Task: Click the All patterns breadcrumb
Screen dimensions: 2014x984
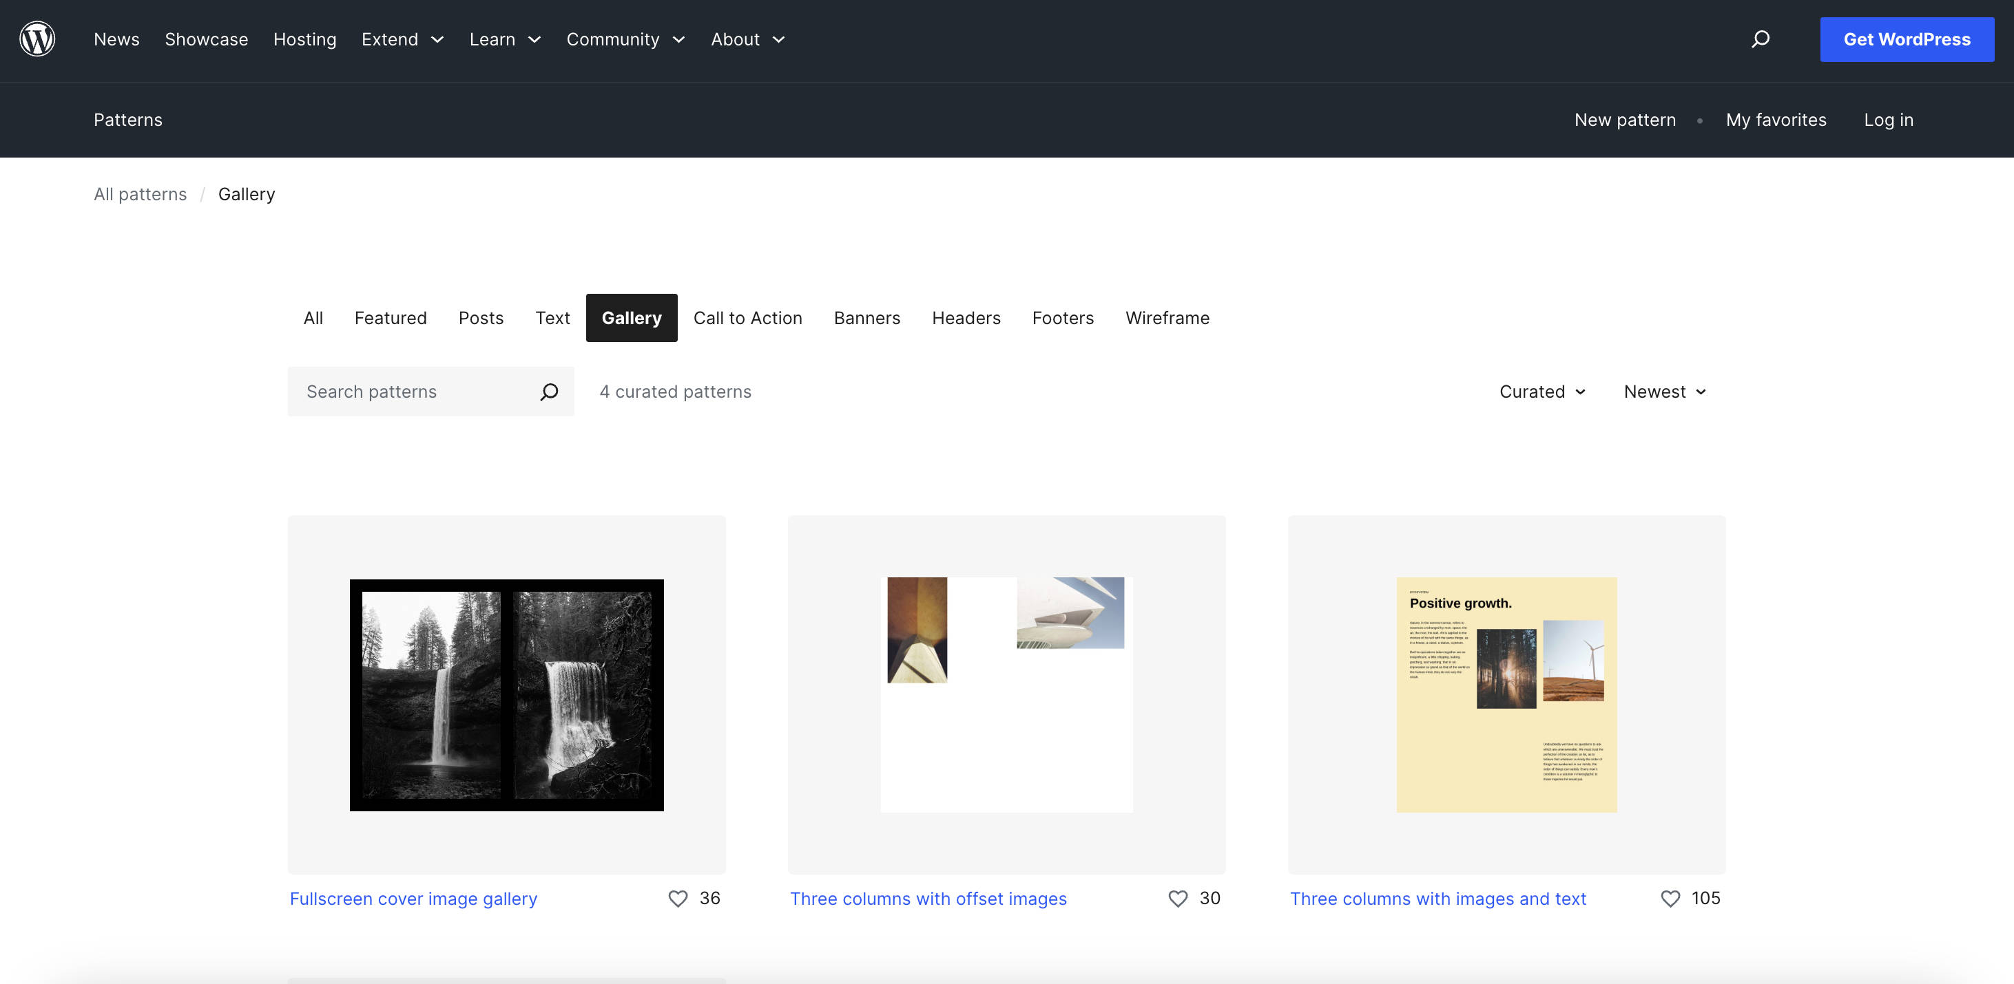Action: [x=140, y=193]
